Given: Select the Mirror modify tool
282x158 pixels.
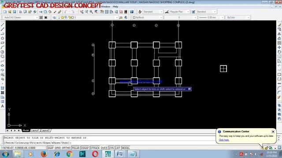Looking at the screenshot, I should (x=279, y=34).
